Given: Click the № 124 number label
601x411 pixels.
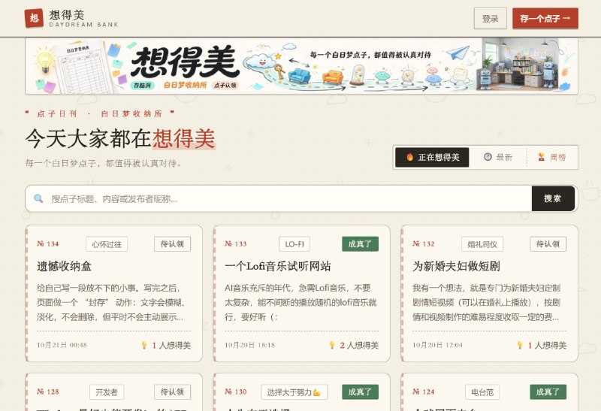Looking at the screenshot, I should (424, 391).
